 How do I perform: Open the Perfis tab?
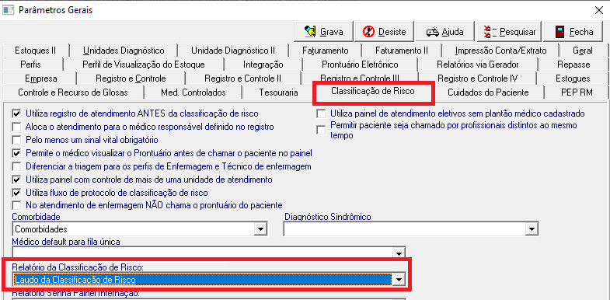[x=30, y=65]
